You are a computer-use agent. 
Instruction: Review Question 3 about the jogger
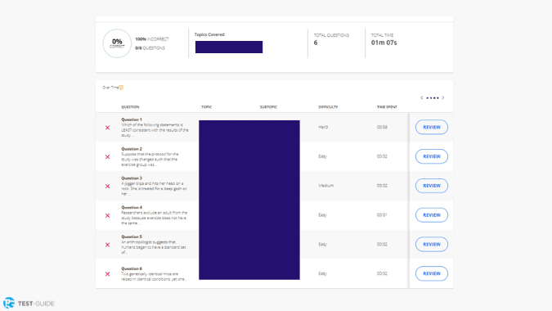(432, 186)
